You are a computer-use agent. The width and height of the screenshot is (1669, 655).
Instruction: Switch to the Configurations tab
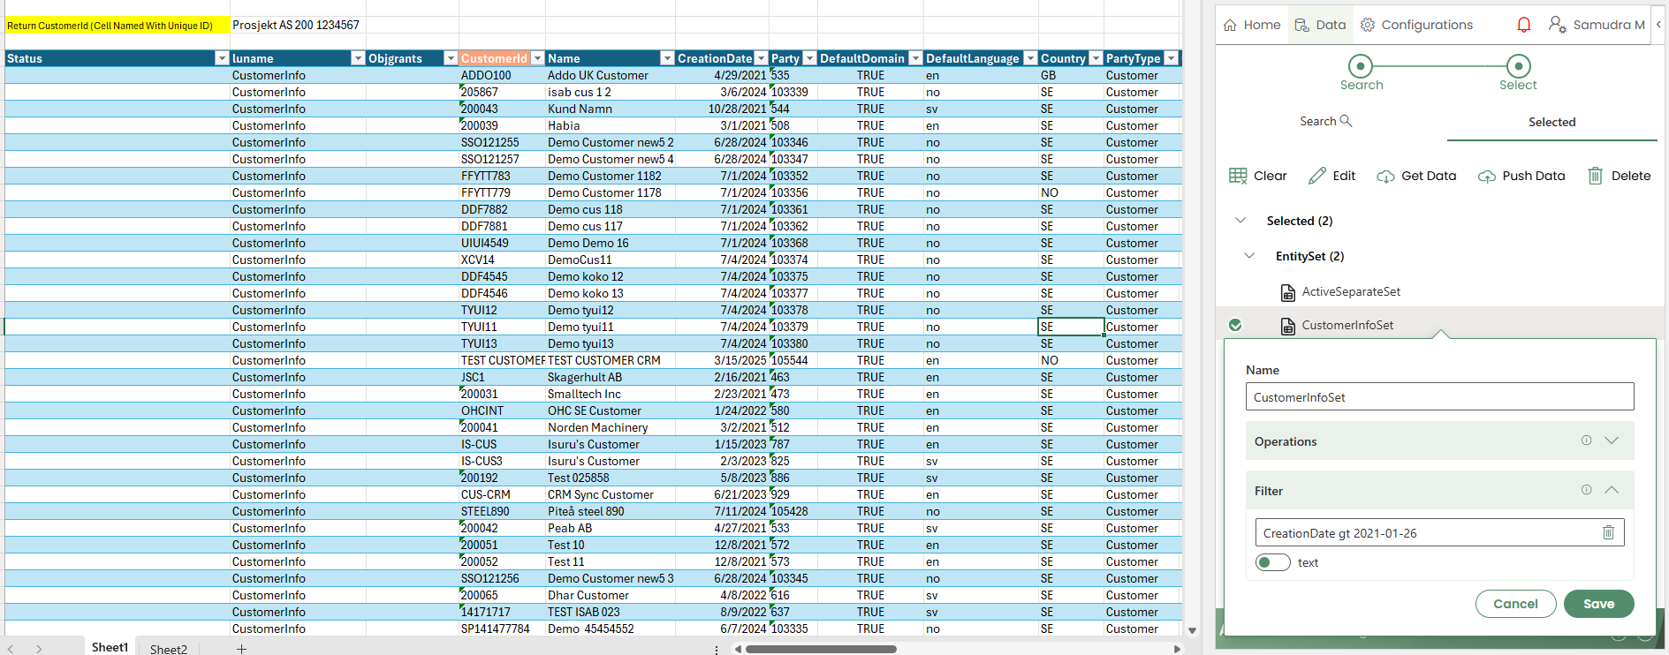coord(1416,25)
